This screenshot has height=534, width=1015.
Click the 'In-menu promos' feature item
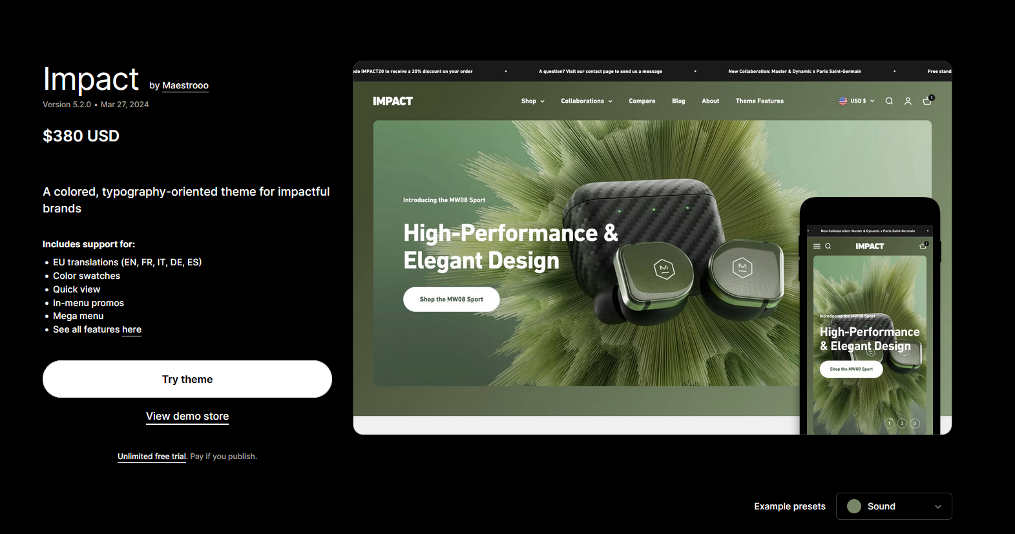(x=89, y=303)
